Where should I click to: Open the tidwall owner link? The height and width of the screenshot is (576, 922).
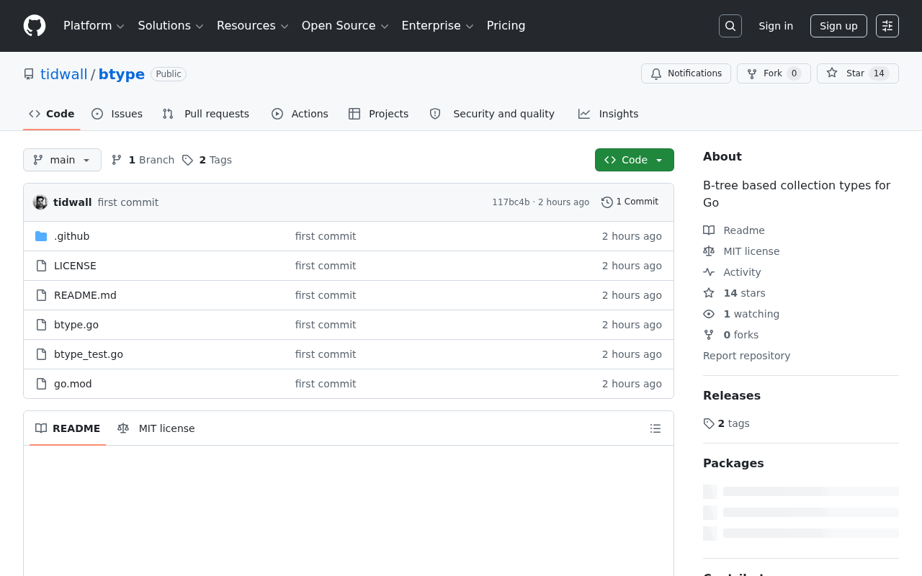click(x=64, y=74)
